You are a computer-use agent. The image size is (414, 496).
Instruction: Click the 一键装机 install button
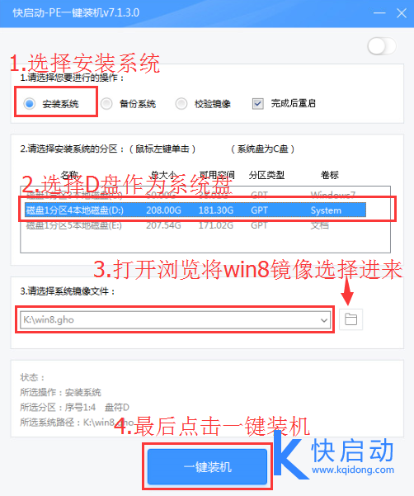pyautogui.click(x=207, y=466)
